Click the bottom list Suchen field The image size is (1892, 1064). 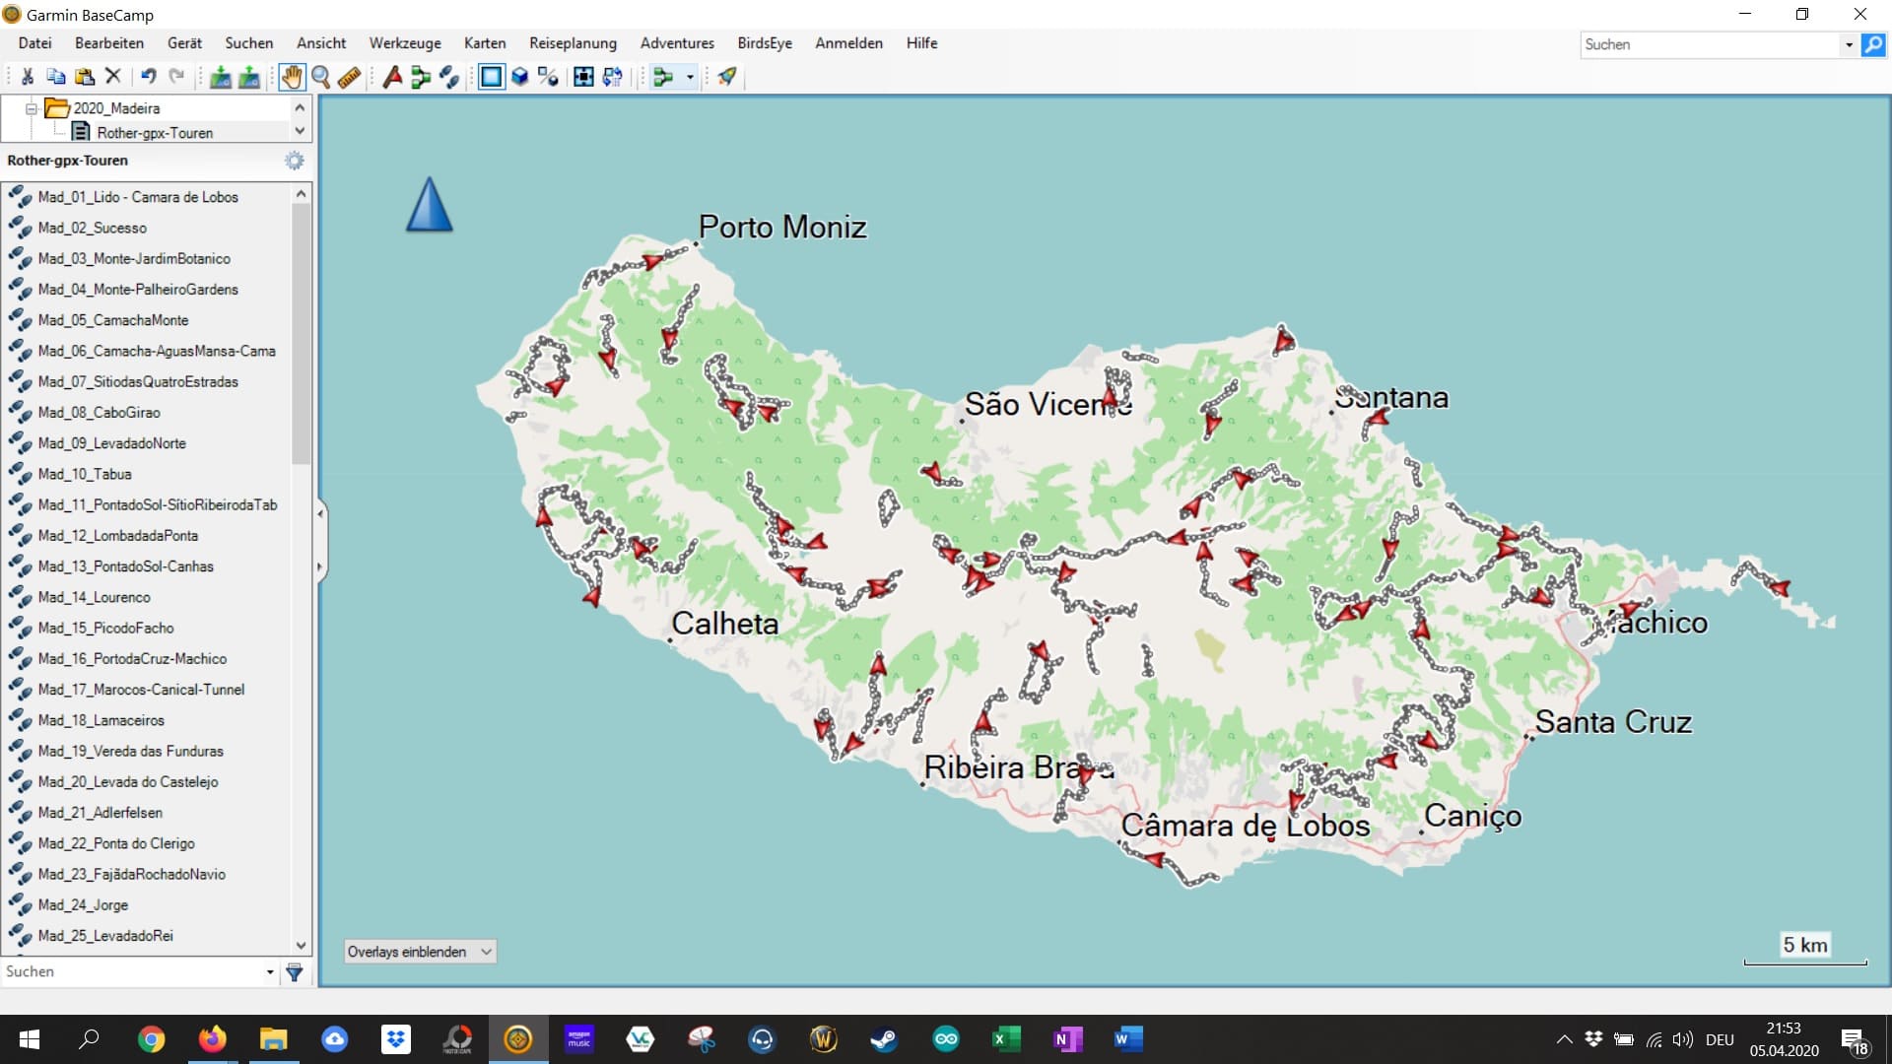tap(132, 972)
